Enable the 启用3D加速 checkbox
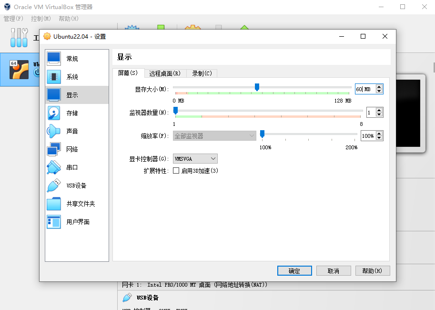This screenshot has width=435, height=310. click(176, 171)
